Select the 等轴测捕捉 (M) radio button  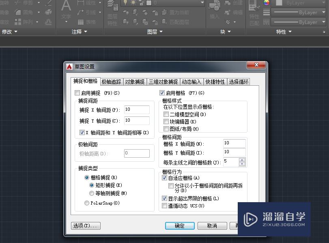(x=92, y=193)
